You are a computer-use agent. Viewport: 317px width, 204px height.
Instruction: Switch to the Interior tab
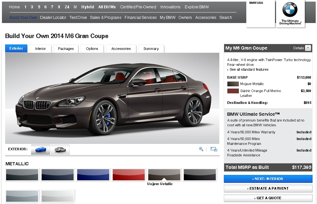(x=41, y=49)
